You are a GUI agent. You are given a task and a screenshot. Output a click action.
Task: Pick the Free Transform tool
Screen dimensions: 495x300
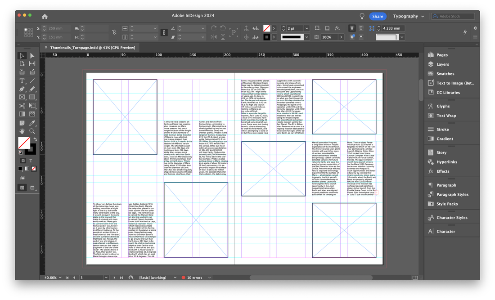tap(32, 106)
